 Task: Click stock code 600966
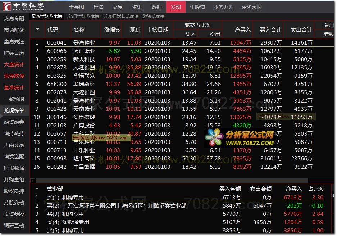57,51
